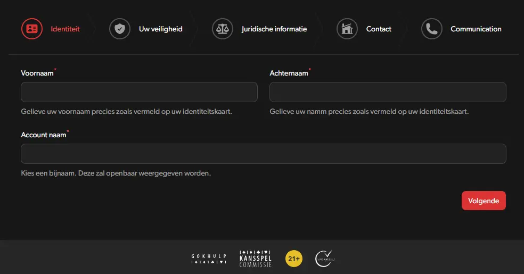Click hint text 'Gelieve uw namm precies zoals vermeld'
The width and height of the screenshot is (524, 274).
[x=369, y=112]
